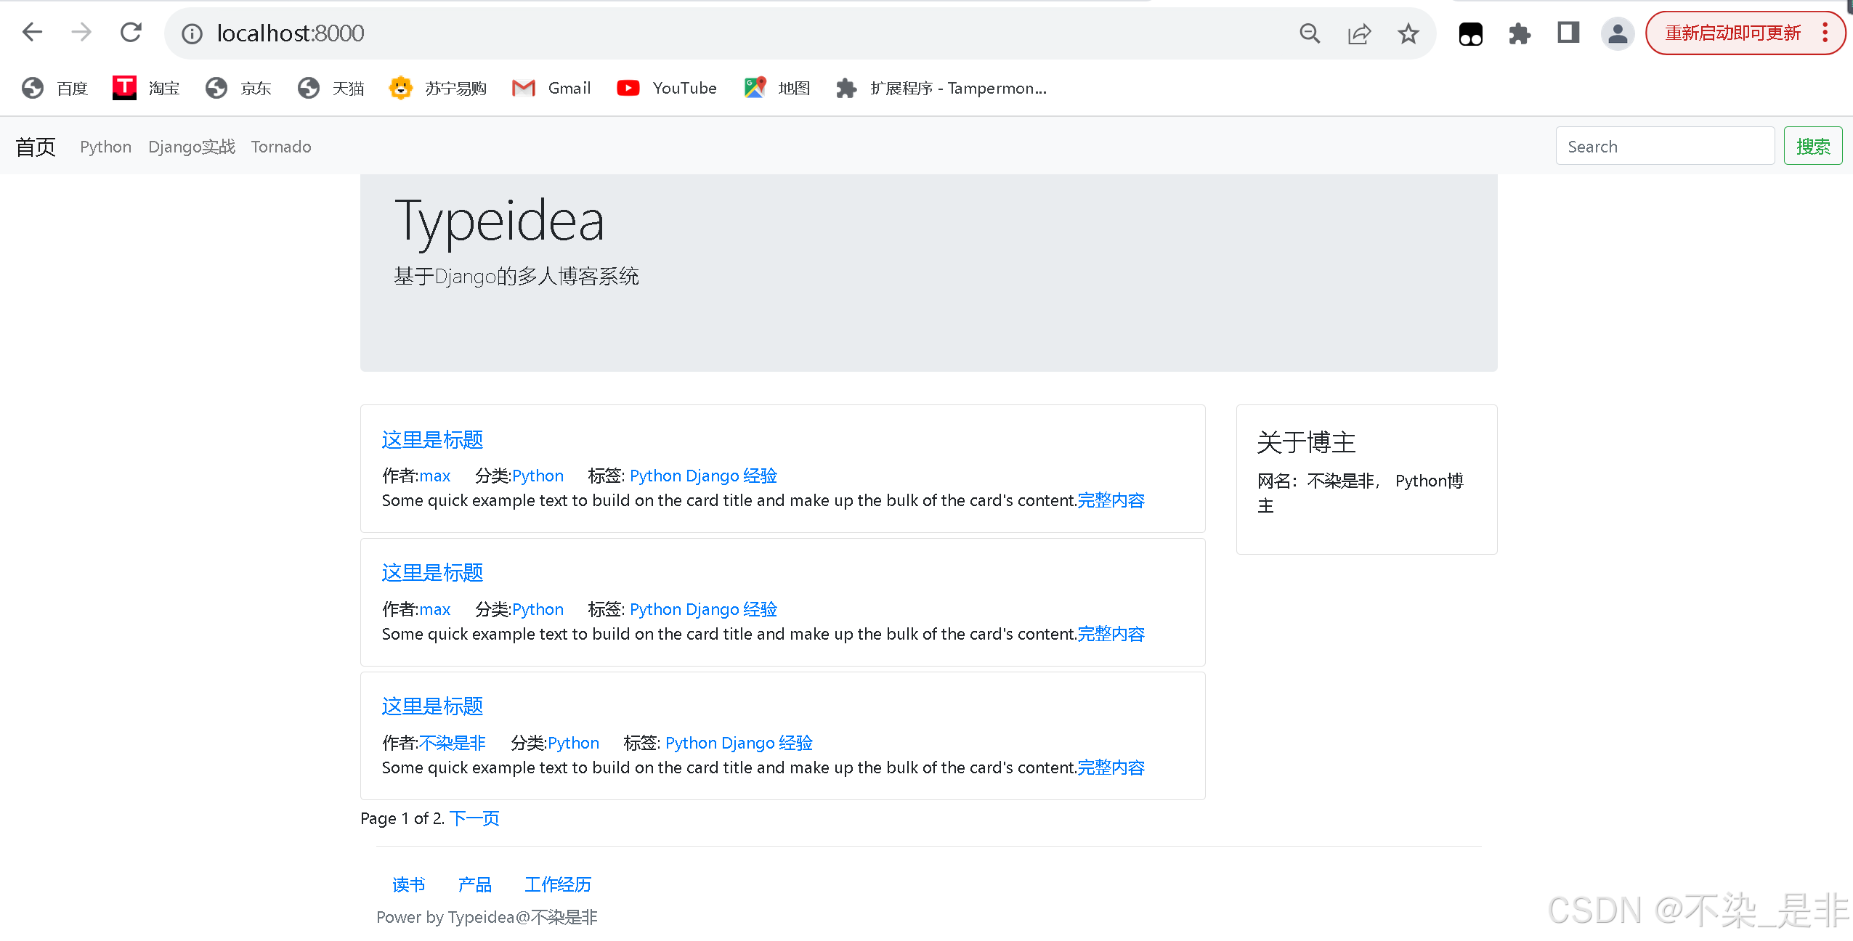The height and width of the screenshot is (941, 1853).
Task: Click tag link Python Django 经验 in third post
Action: coord(739,743)
